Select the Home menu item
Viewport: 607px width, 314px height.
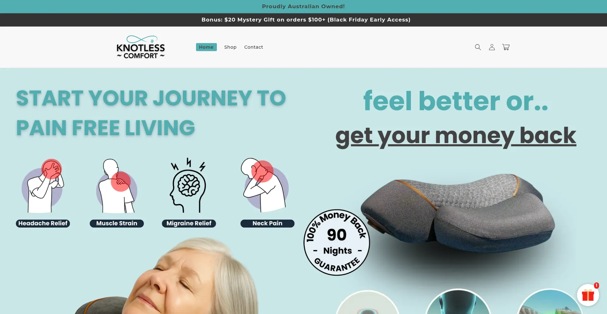pos(206,47)
